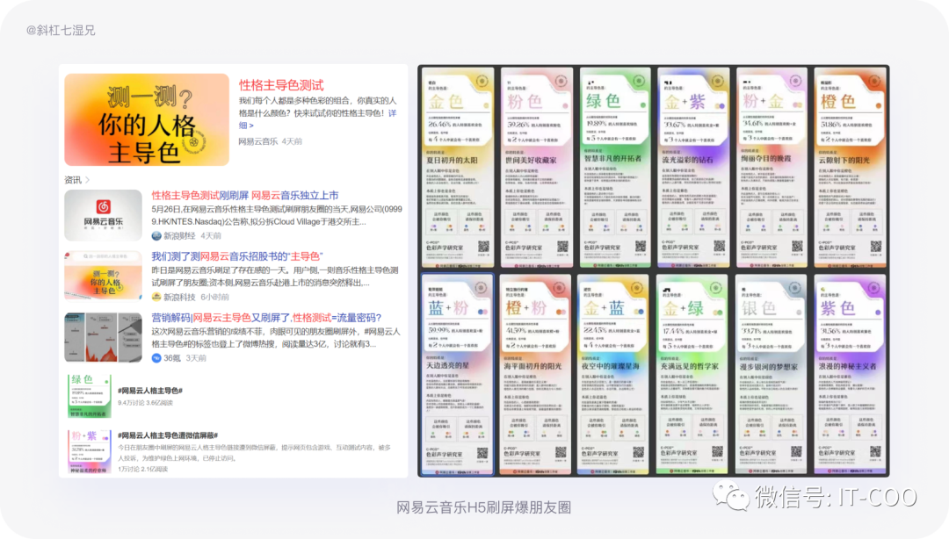Expand the 资讯 section chevron
The image size is (949, 539).
(88, 180)
